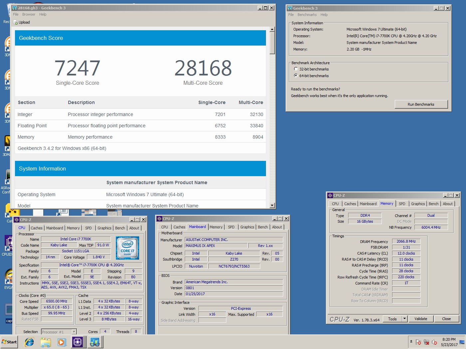This screenshot has width=466, height=349.
Task: Click the Validate button in CPU-Z
Action: (x=421, y=319)
